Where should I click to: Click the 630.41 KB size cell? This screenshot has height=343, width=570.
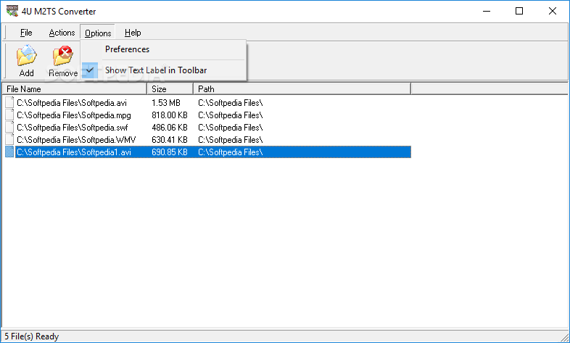pyautogui.click(x=170, y=140)
